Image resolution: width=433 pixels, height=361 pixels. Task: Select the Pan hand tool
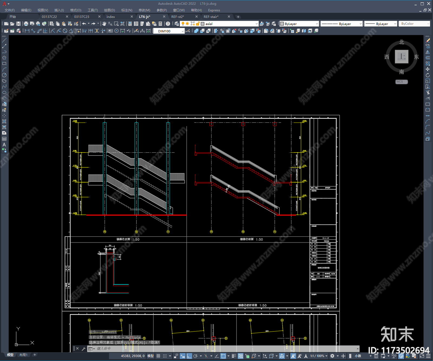pos(104,24)
